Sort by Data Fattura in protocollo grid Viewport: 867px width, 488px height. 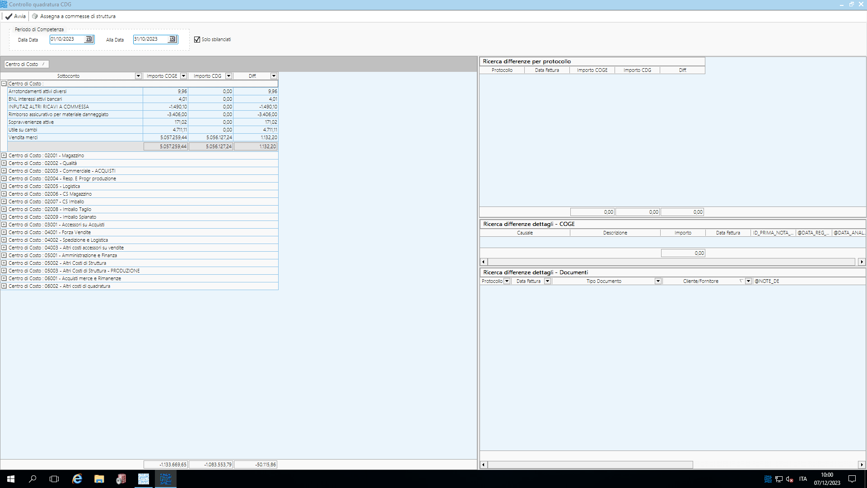point(547,70)
